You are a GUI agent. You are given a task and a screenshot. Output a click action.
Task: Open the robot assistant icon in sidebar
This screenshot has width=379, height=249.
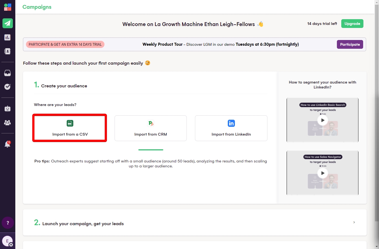(x=8, y=108)
